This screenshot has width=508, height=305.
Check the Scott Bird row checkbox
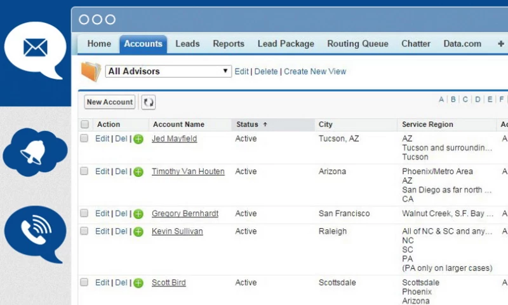coord(84,282)
